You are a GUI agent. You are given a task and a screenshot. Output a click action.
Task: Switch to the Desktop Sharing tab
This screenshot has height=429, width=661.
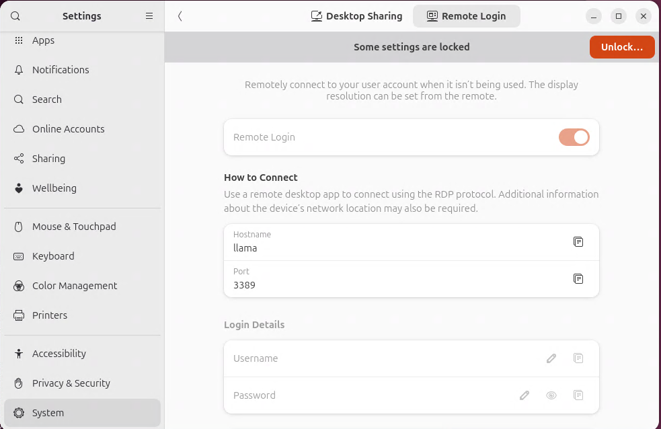coord(356,16)
